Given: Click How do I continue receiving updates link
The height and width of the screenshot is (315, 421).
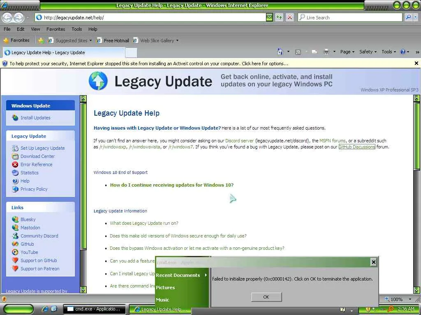Looking at the screenshot, I should coord(172,185).
